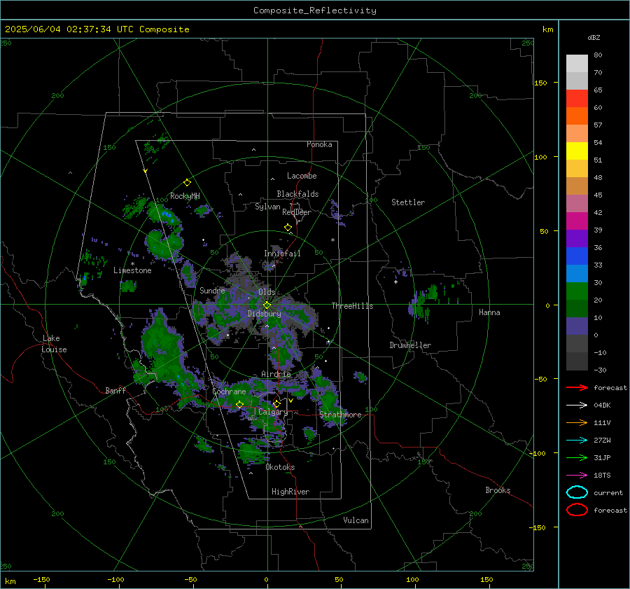
Task: Click the Strathmore label
Action: tap(340, 415)
